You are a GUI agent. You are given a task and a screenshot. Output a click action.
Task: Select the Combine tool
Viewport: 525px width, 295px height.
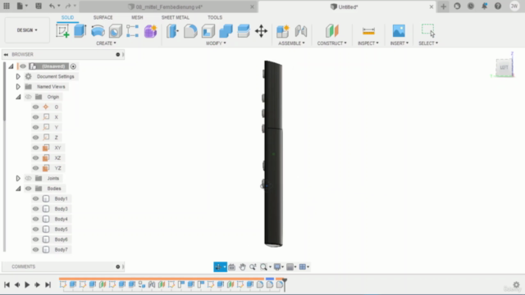(x=226, y=31)
